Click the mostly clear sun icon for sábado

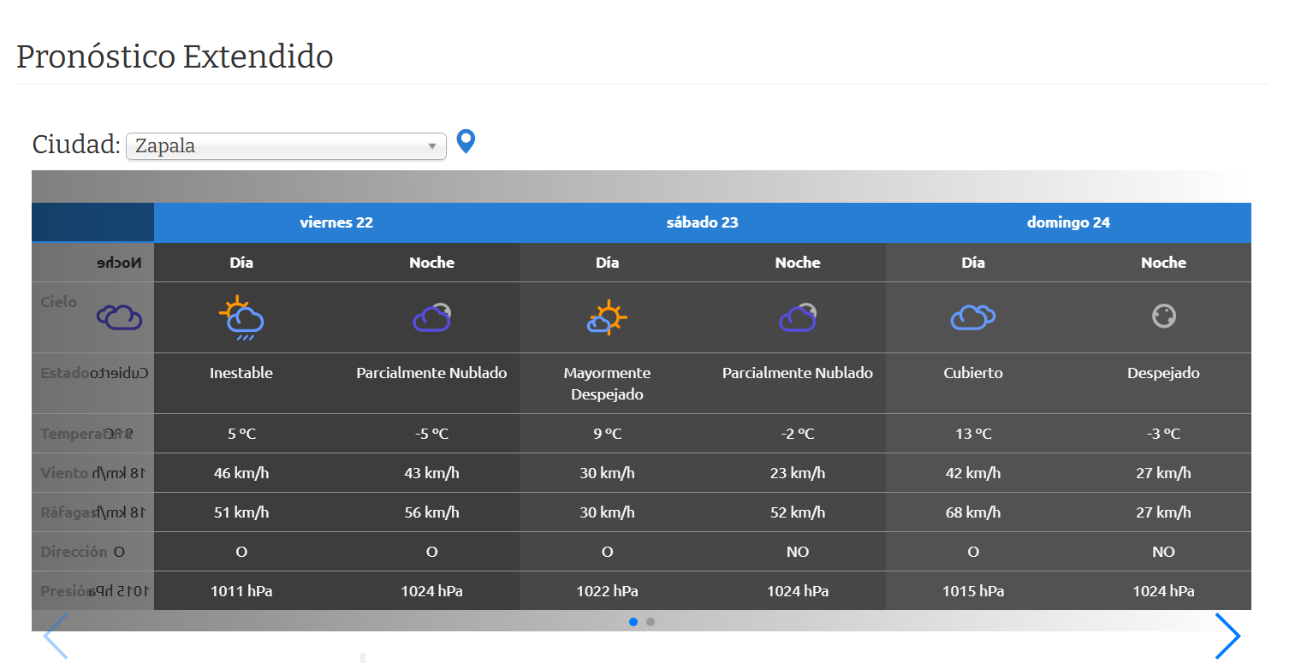click(x=607, y=317)
